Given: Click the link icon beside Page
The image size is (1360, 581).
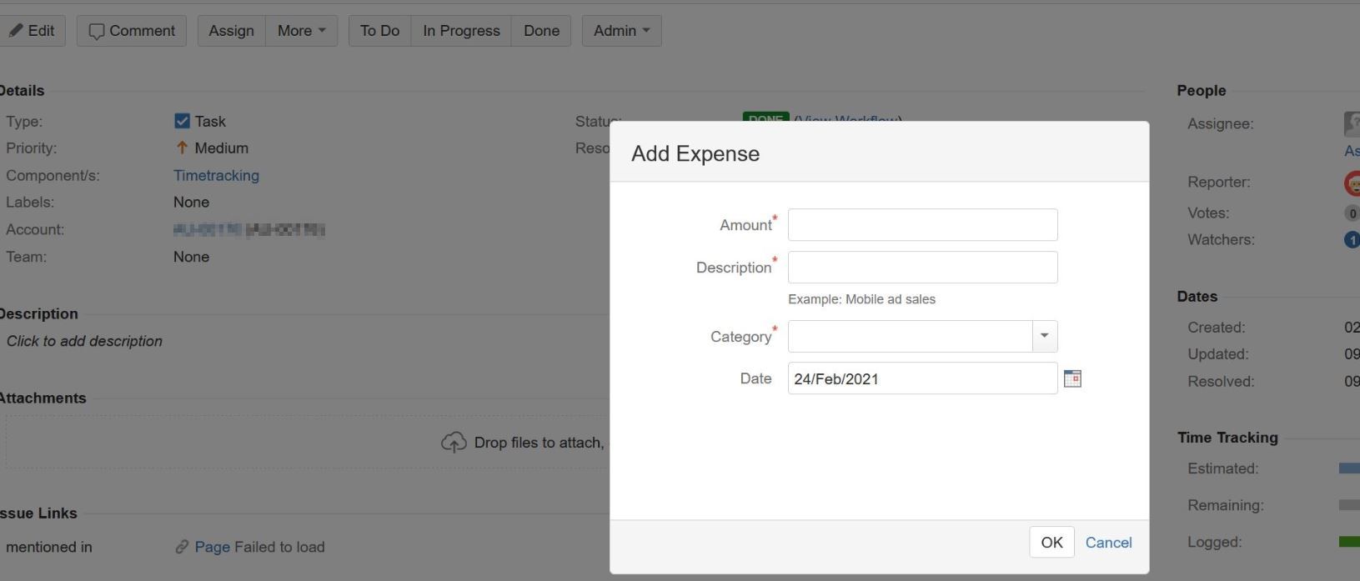Looking at the screenshot, I should click(182, 548).
